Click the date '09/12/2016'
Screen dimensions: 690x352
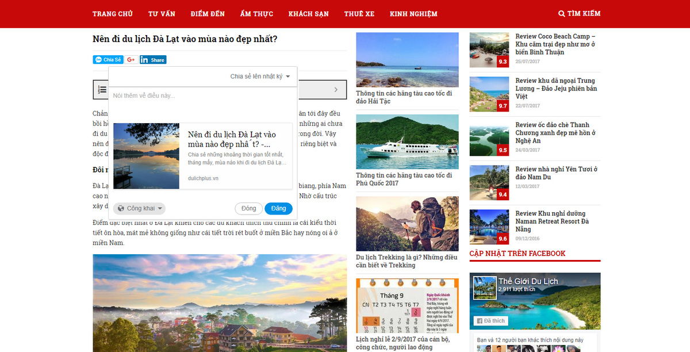tap(528, 238)
